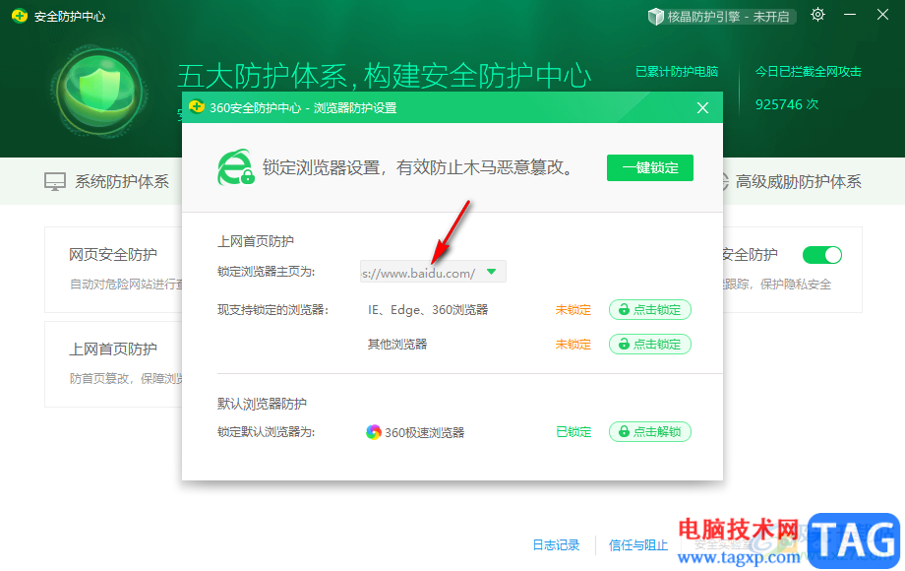Click the 925746 次 attack counter

point(787,104)
